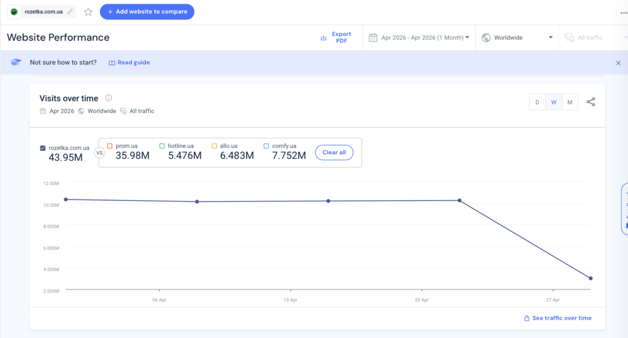Click the globe icon beside Worldwide
The height and width of the screenshot is (338, 628).
(x=486, y=37)
